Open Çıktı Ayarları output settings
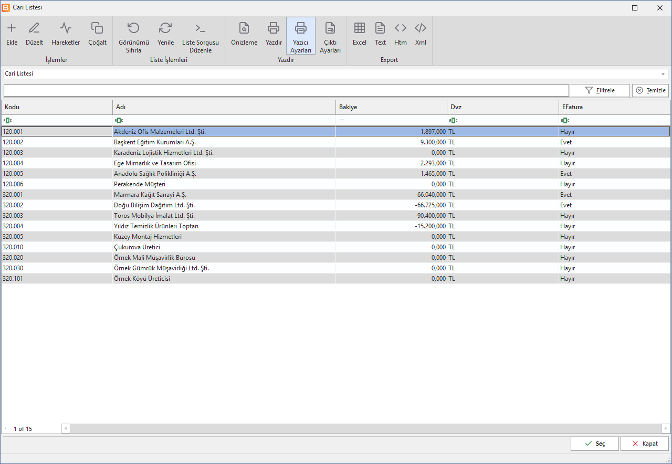Viewport: 672px width, 464px height. [x=330, y=37]
